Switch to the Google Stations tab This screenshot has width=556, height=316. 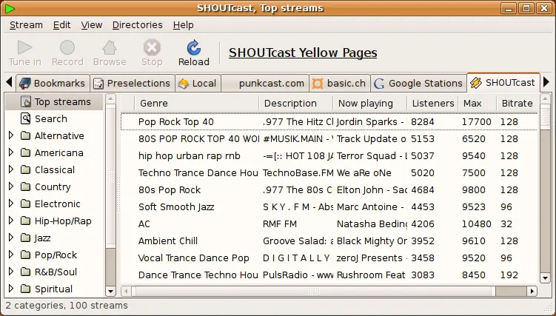pyautogui.click(x=418, y=83)
